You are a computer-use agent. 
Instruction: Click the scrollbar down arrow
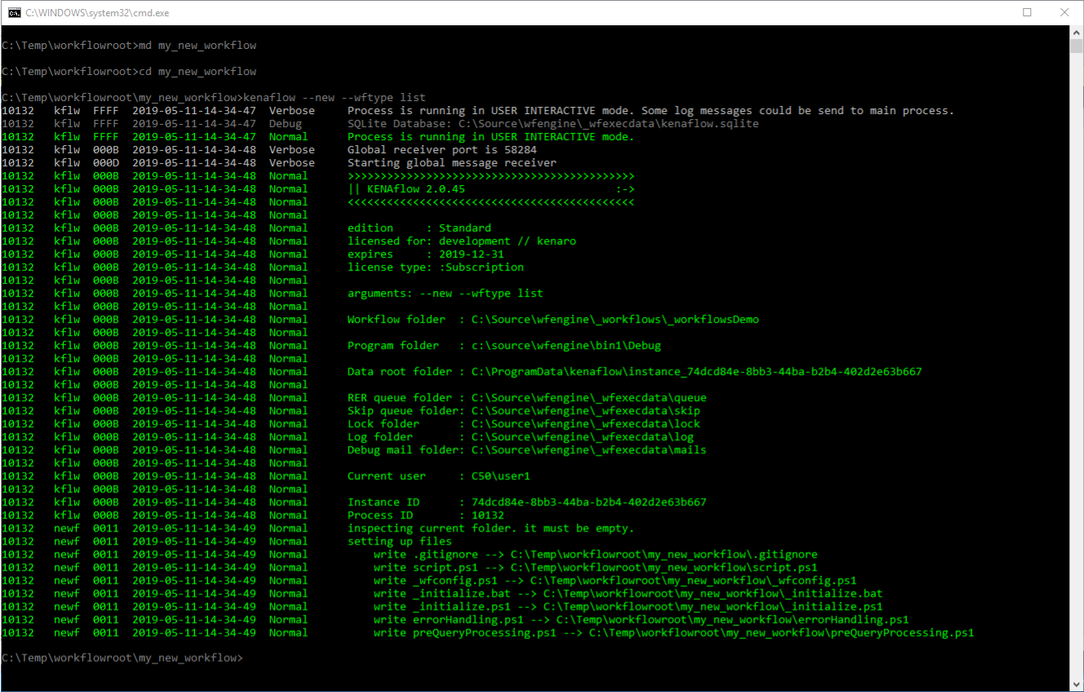coord(1076,684)
